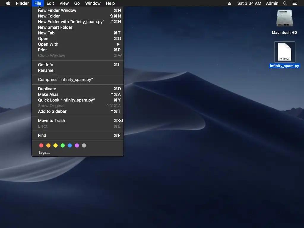Screen dimensions: 304x228
Task: Open Spotlight search magnifier
Action: pyautogui.click(x=285, y=3)
